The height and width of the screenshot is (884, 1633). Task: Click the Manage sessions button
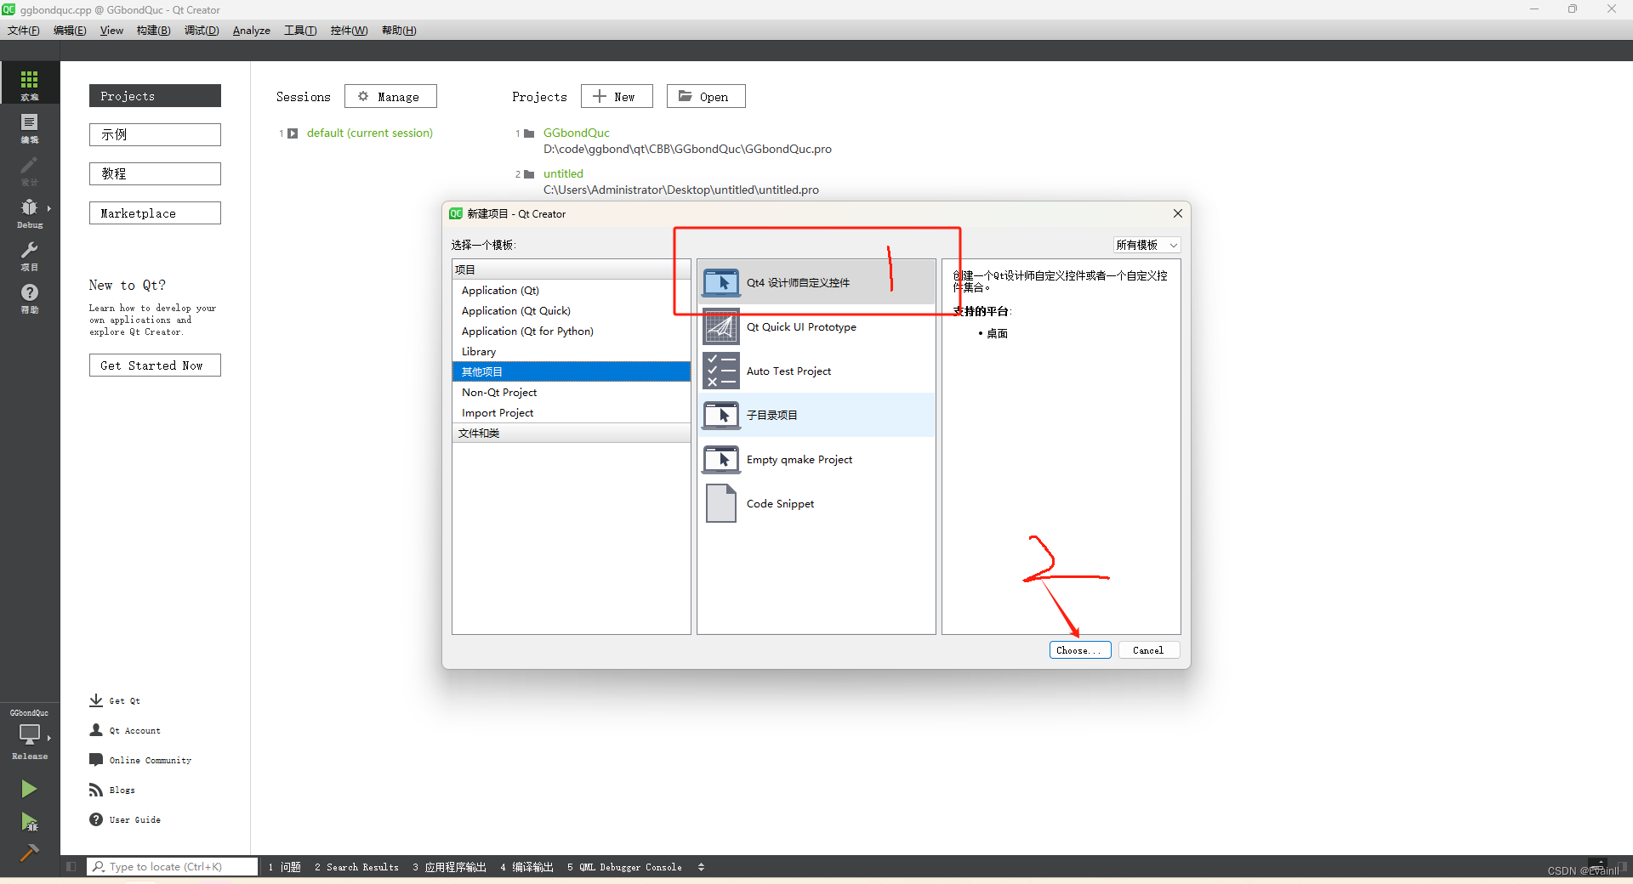click(390, 97)
